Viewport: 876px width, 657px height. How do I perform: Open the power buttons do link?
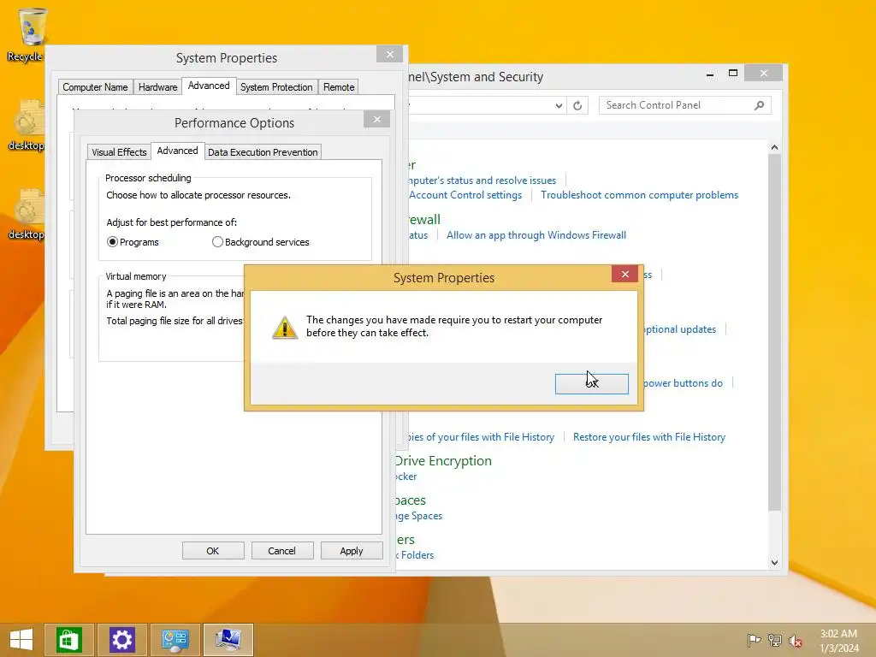point(684,383)
